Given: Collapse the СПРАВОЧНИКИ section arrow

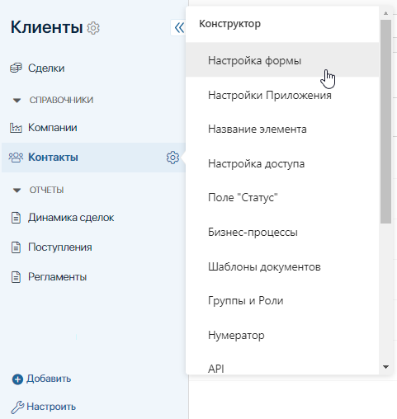Looking at the screenshot, I should (17, 101).
